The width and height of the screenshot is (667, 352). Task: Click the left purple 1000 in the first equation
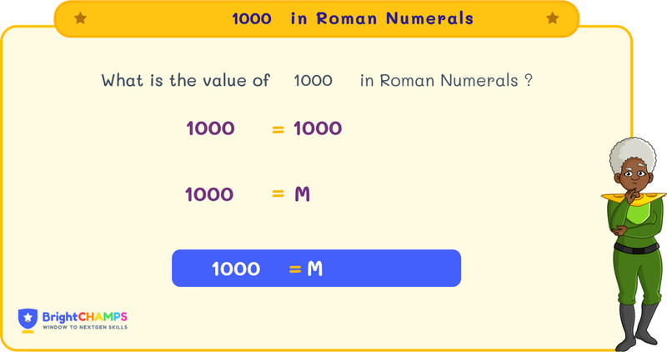coord(210,128)
